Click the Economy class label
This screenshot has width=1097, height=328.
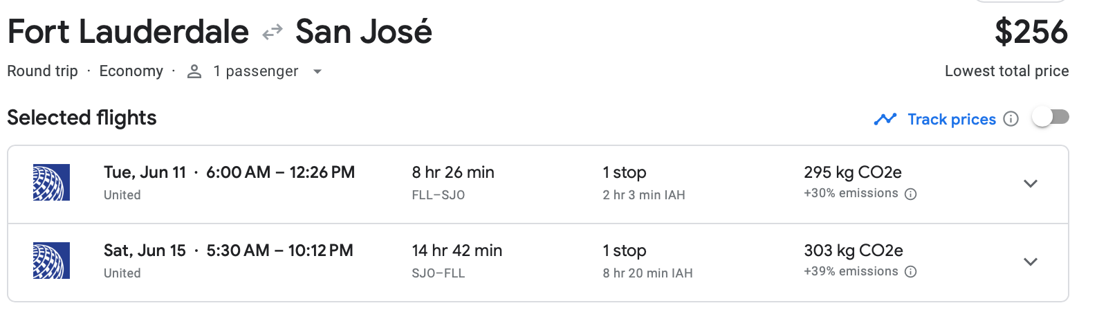(131, 71)
